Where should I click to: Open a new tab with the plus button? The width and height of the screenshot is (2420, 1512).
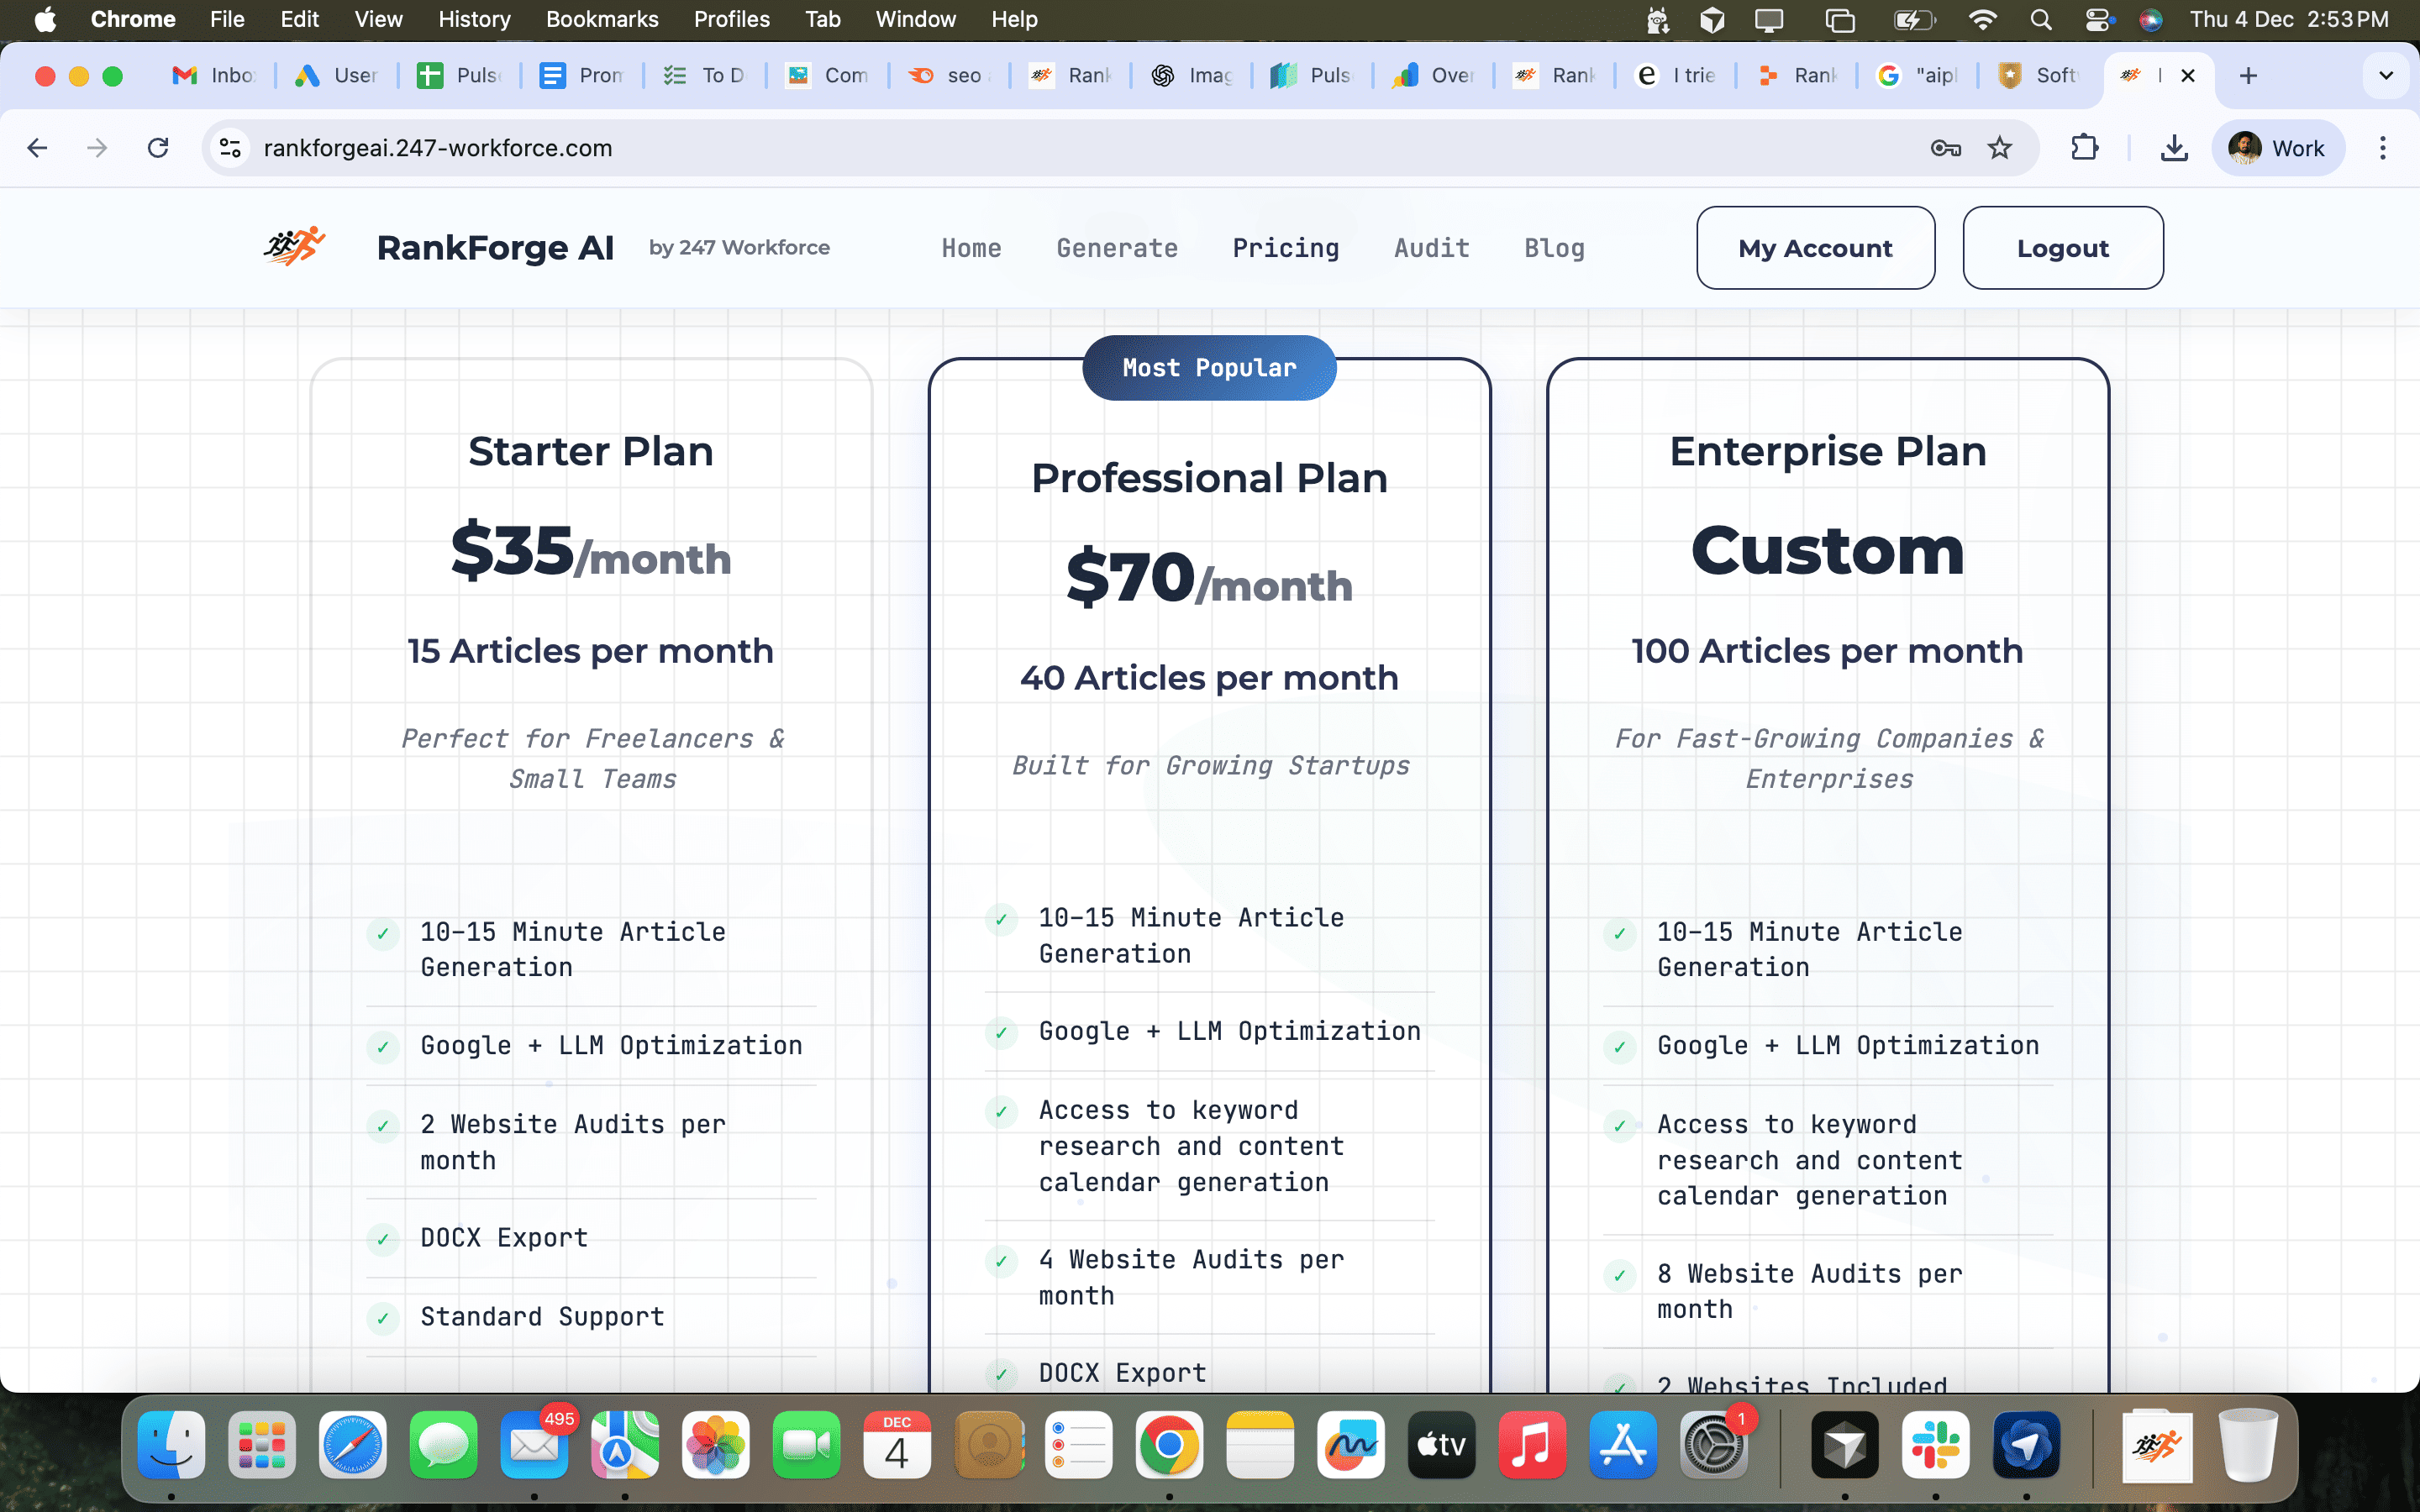(2248, 75)
